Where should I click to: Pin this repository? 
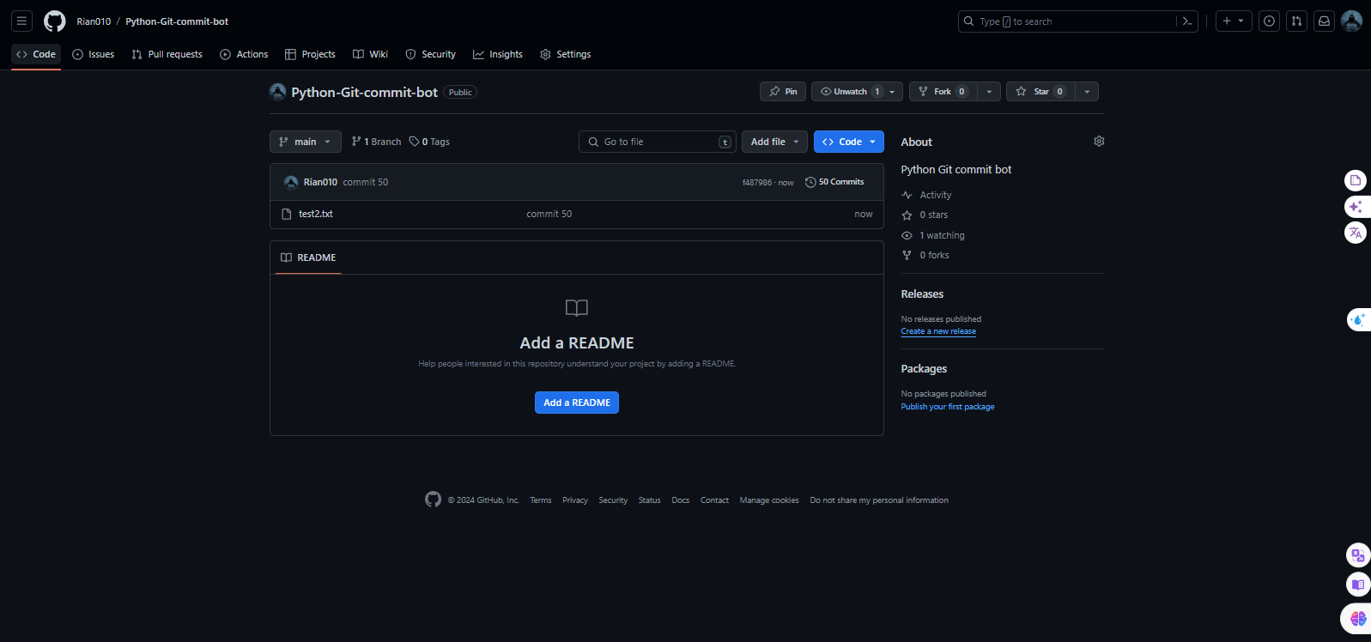[783, 92]
